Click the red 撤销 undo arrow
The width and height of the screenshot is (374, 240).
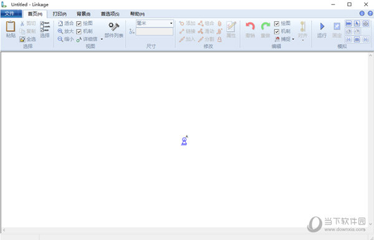click(250, 27)
